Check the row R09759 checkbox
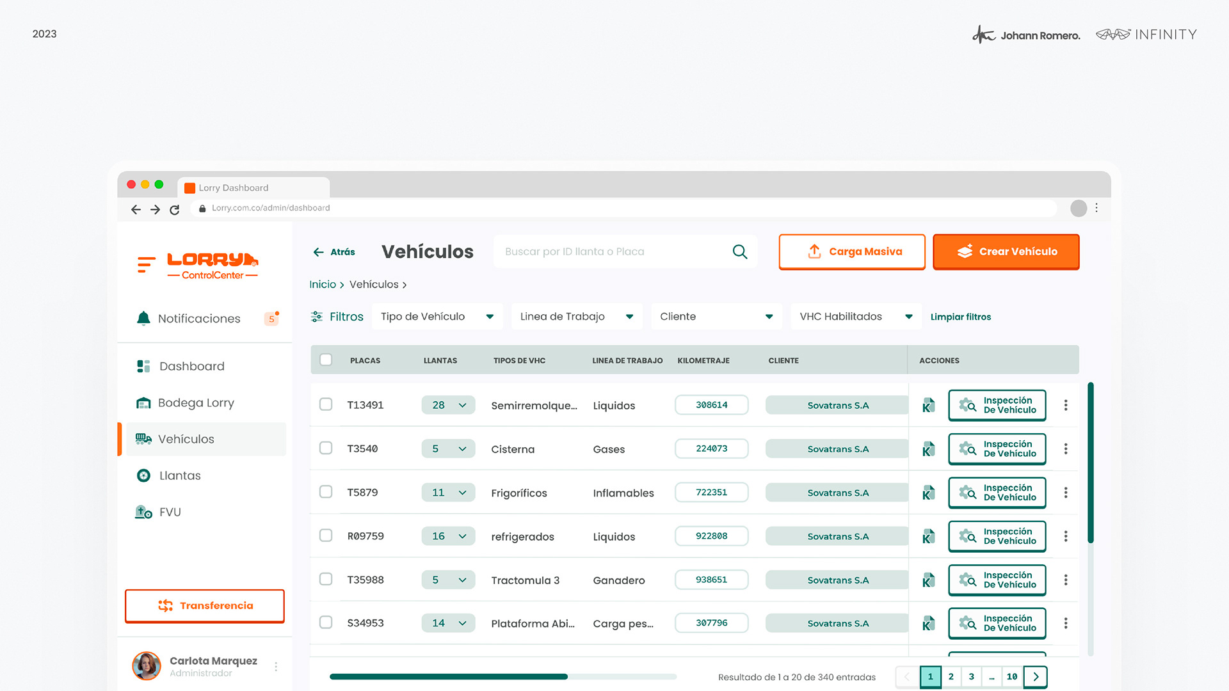Screen dimensions: 1229x691 click(326, 535)
